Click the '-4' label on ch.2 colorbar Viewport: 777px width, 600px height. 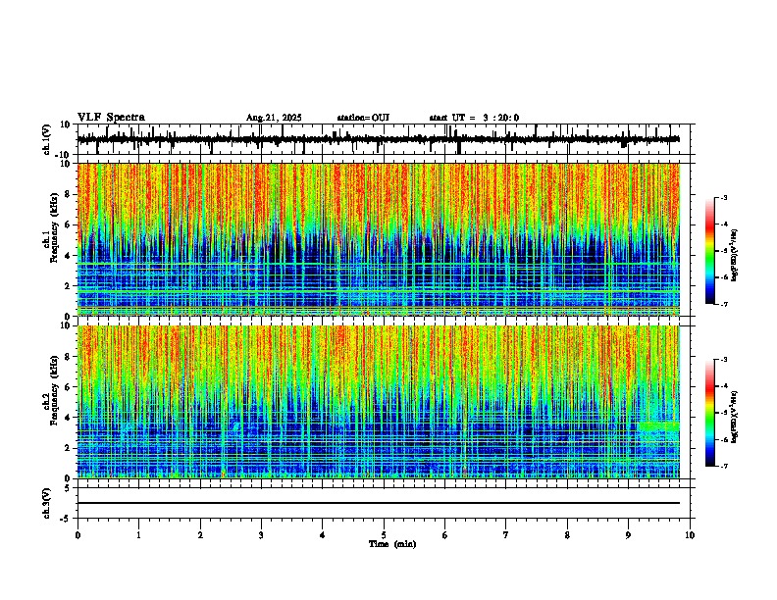tap(724, 386)
